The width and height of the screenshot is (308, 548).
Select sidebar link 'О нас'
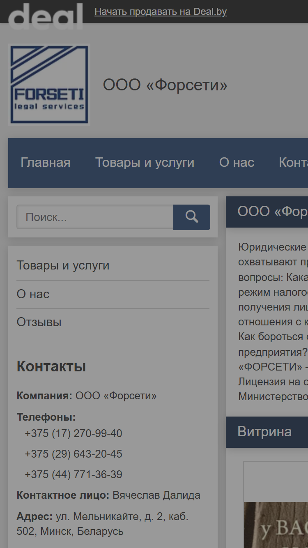[x=33, y=294]
